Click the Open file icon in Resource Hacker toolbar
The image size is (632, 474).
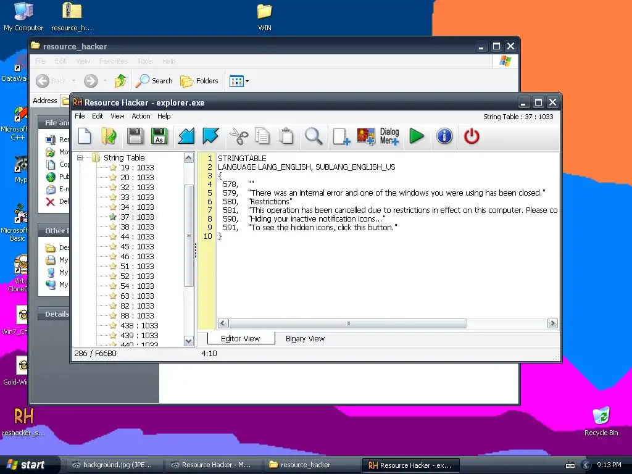point(109,136)
